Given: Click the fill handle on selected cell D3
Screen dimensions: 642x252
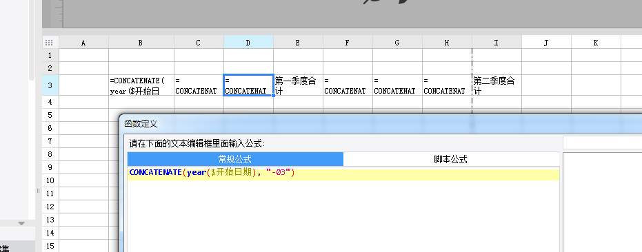Looking at the screenshot, I should coord(273,95).
